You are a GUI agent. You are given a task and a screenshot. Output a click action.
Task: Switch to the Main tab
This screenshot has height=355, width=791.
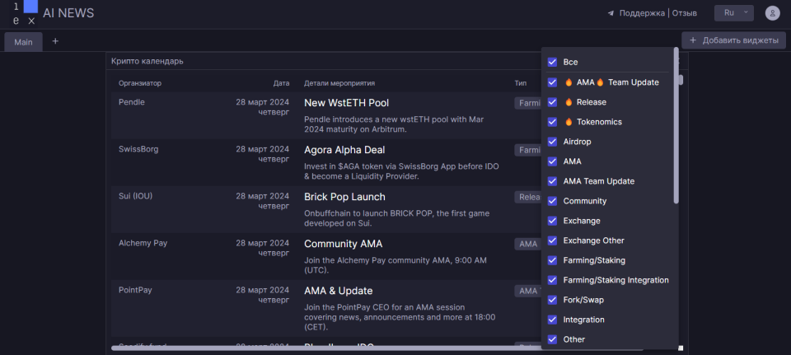point(23,42)
